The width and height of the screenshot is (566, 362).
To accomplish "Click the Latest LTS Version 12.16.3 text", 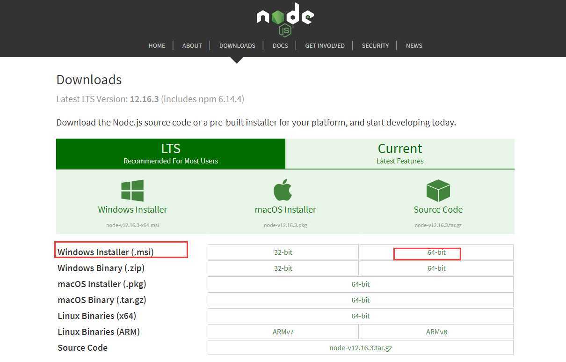I will pyautogui.click(x=150, y=99).
